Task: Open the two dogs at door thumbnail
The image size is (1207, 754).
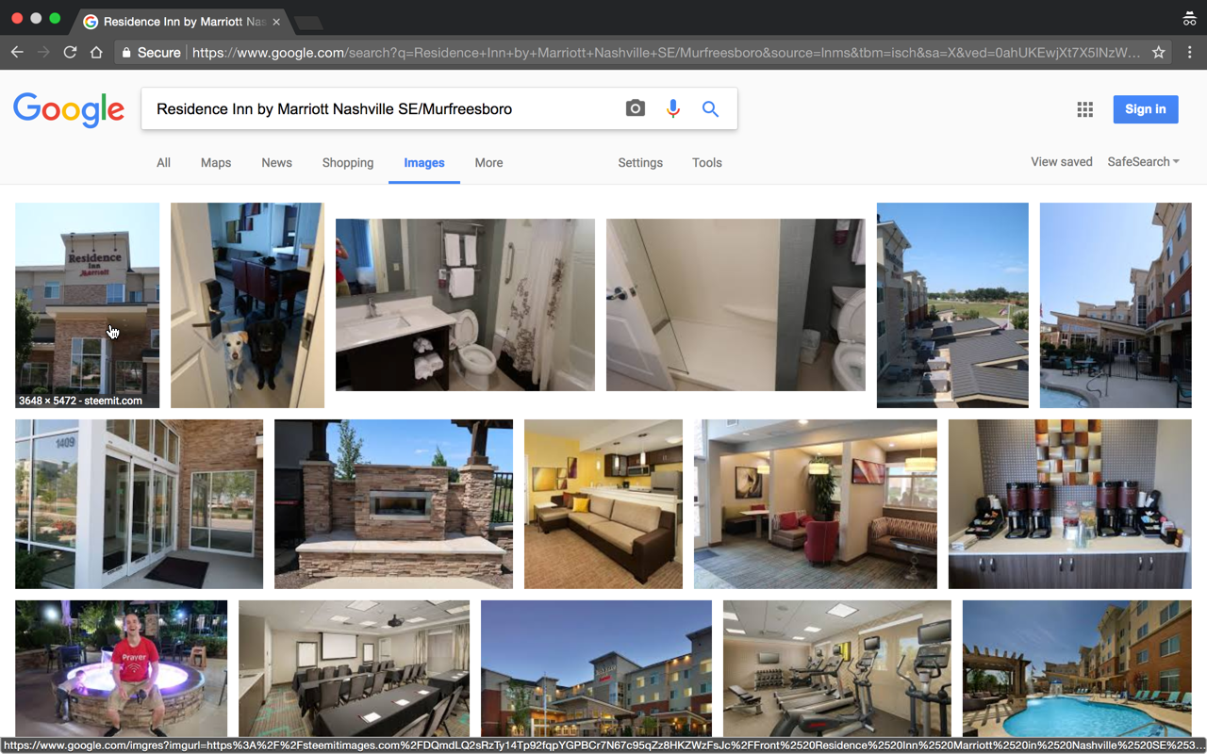Action: pyautogui.click(x=247, y=305)
